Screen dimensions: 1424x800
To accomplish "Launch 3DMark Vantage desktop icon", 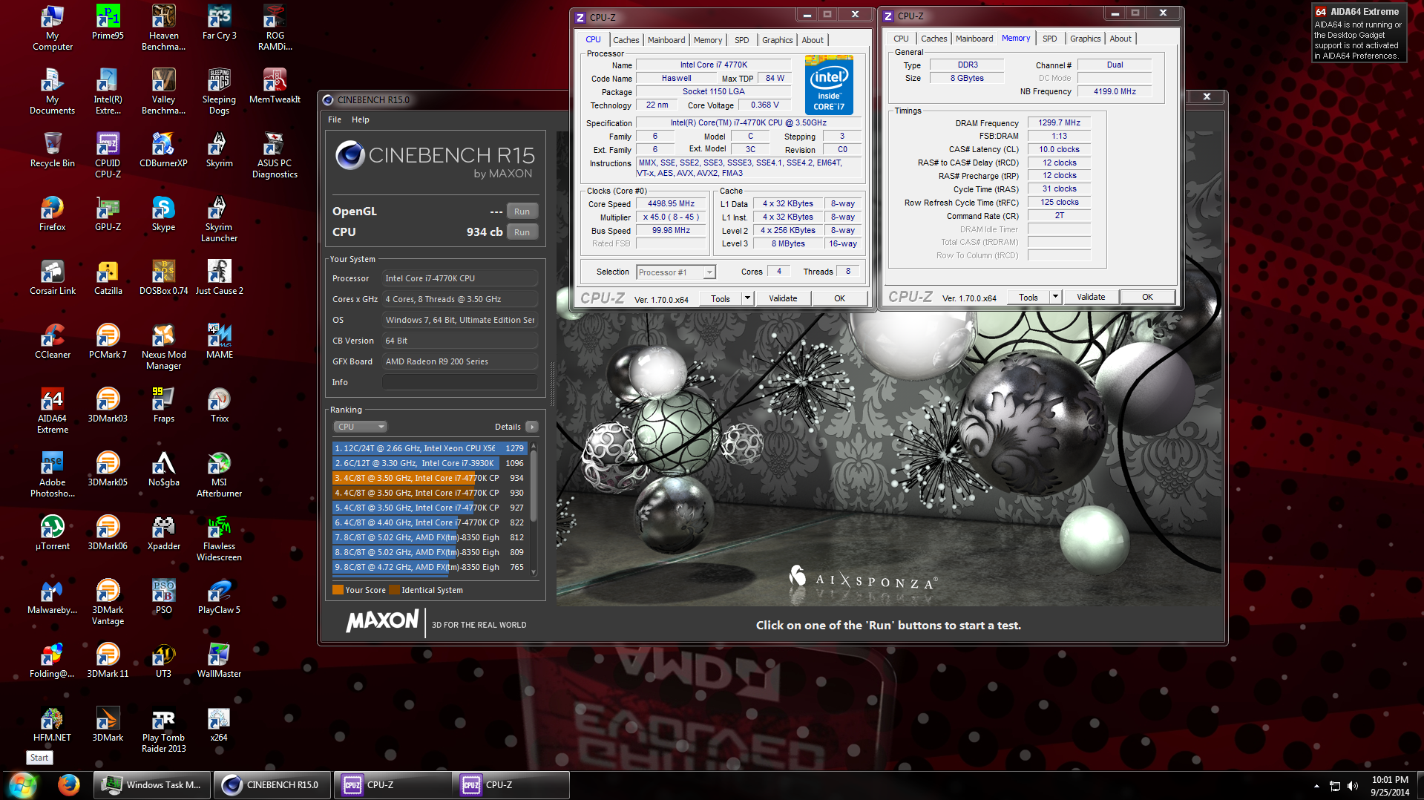I will [x=108, y=602].
